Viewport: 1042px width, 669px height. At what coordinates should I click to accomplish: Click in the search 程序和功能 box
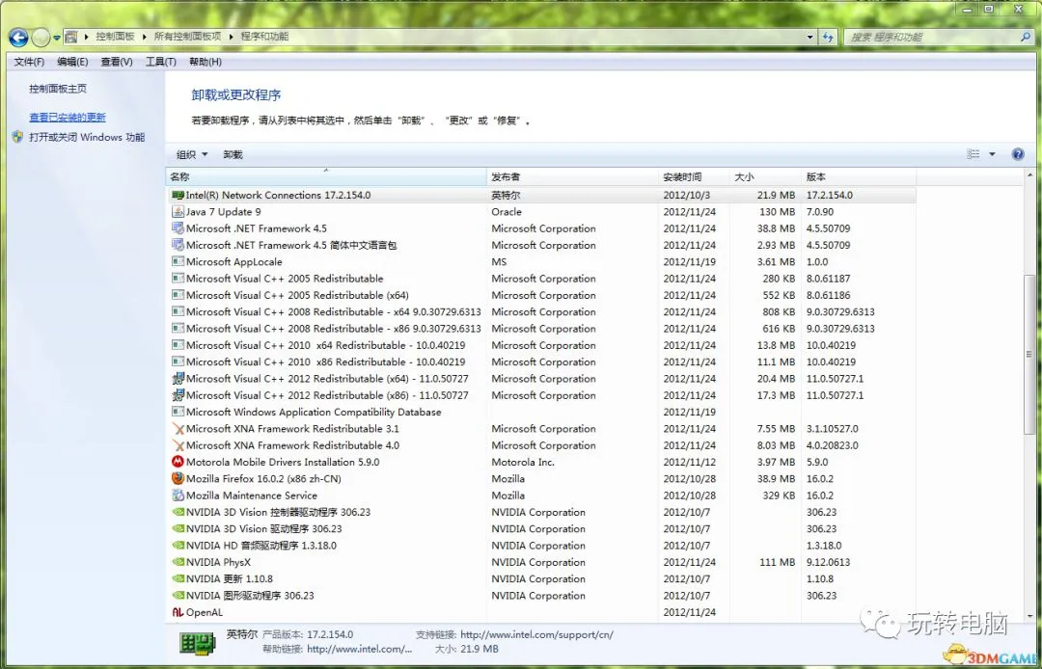932,38
